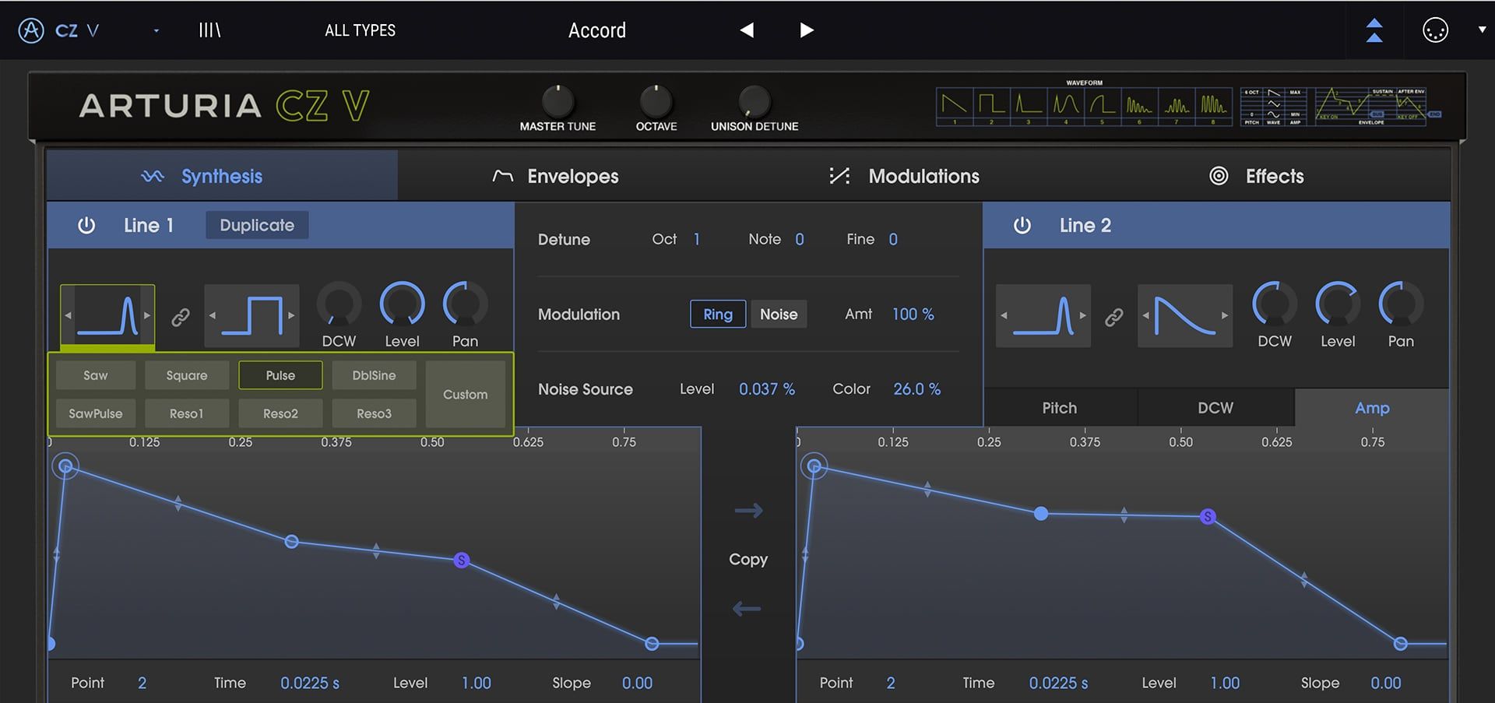Viewport: 1495px width, 703px height.
Task: Click the Arturia logo menu icon
Action: tap(31, 30)
